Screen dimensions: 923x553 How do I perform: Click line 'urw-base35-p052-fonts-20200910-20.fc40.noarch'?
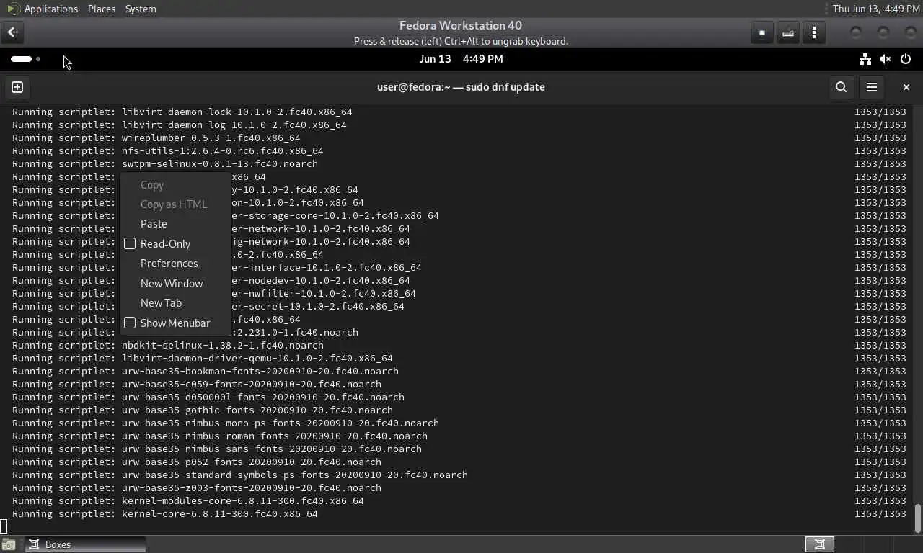point(252,462)
